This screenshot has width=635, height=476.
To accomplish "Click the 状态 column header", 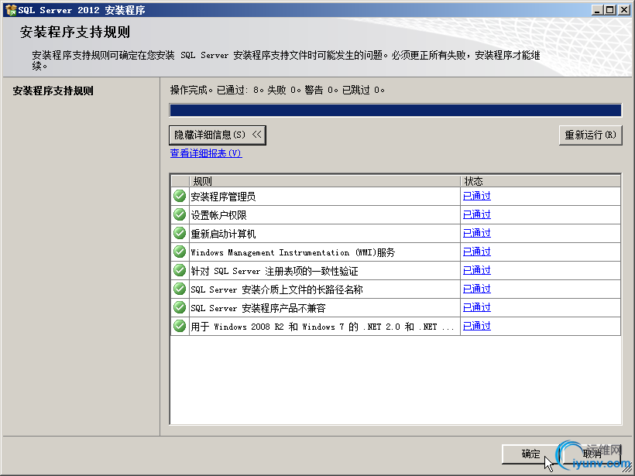I will (541, 181).
